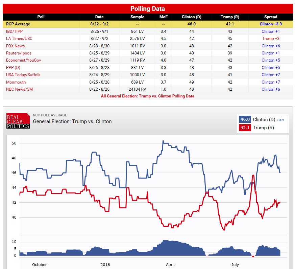The image size is (295, 269).
Task: Click the Economist/YouGov Clinton +5 spread
Action: point(271,60)
